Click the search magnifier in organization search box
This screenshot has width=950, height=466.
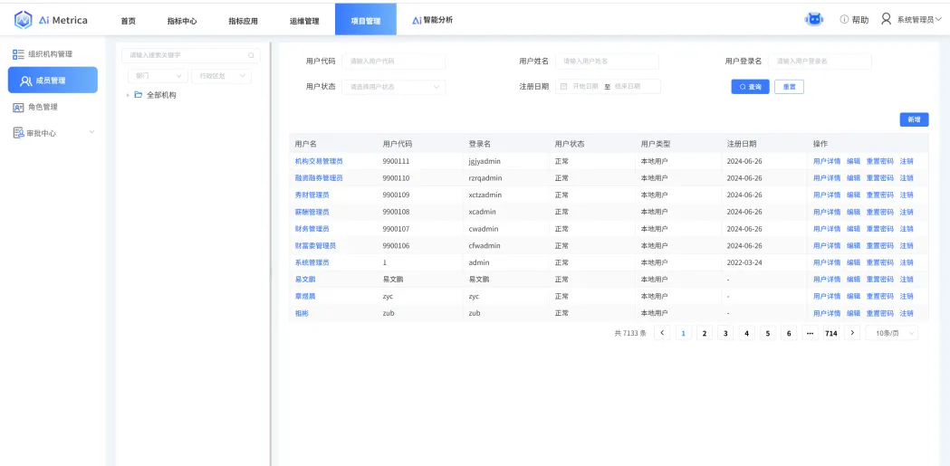(x=251, y=55)
